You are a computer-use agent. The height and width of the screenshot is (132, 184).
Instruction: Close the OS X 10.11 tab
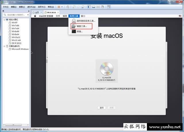tap(58, 12)
